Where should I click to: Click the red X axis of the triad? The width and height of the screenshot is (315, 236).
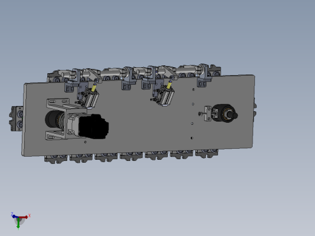coord(24,217)
